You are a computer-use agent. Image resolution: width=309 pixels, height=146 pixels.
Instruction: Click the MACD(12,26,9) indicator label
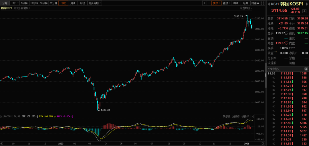pos(12,117)
